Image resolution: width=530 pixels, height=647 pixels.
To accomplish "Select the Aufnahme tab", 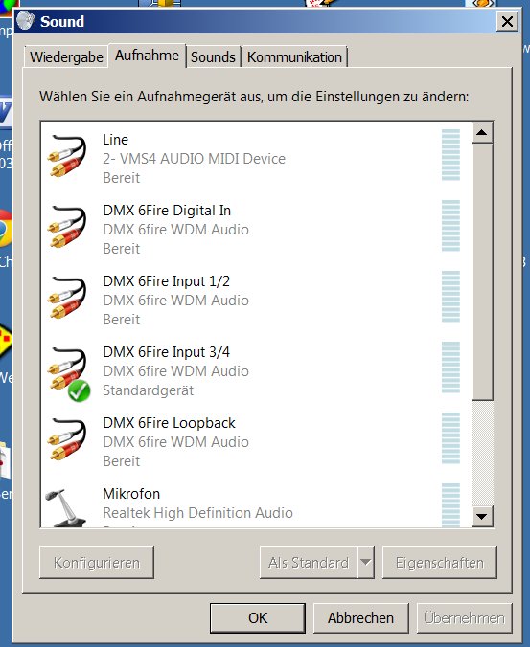I will [x=147, y=56].
